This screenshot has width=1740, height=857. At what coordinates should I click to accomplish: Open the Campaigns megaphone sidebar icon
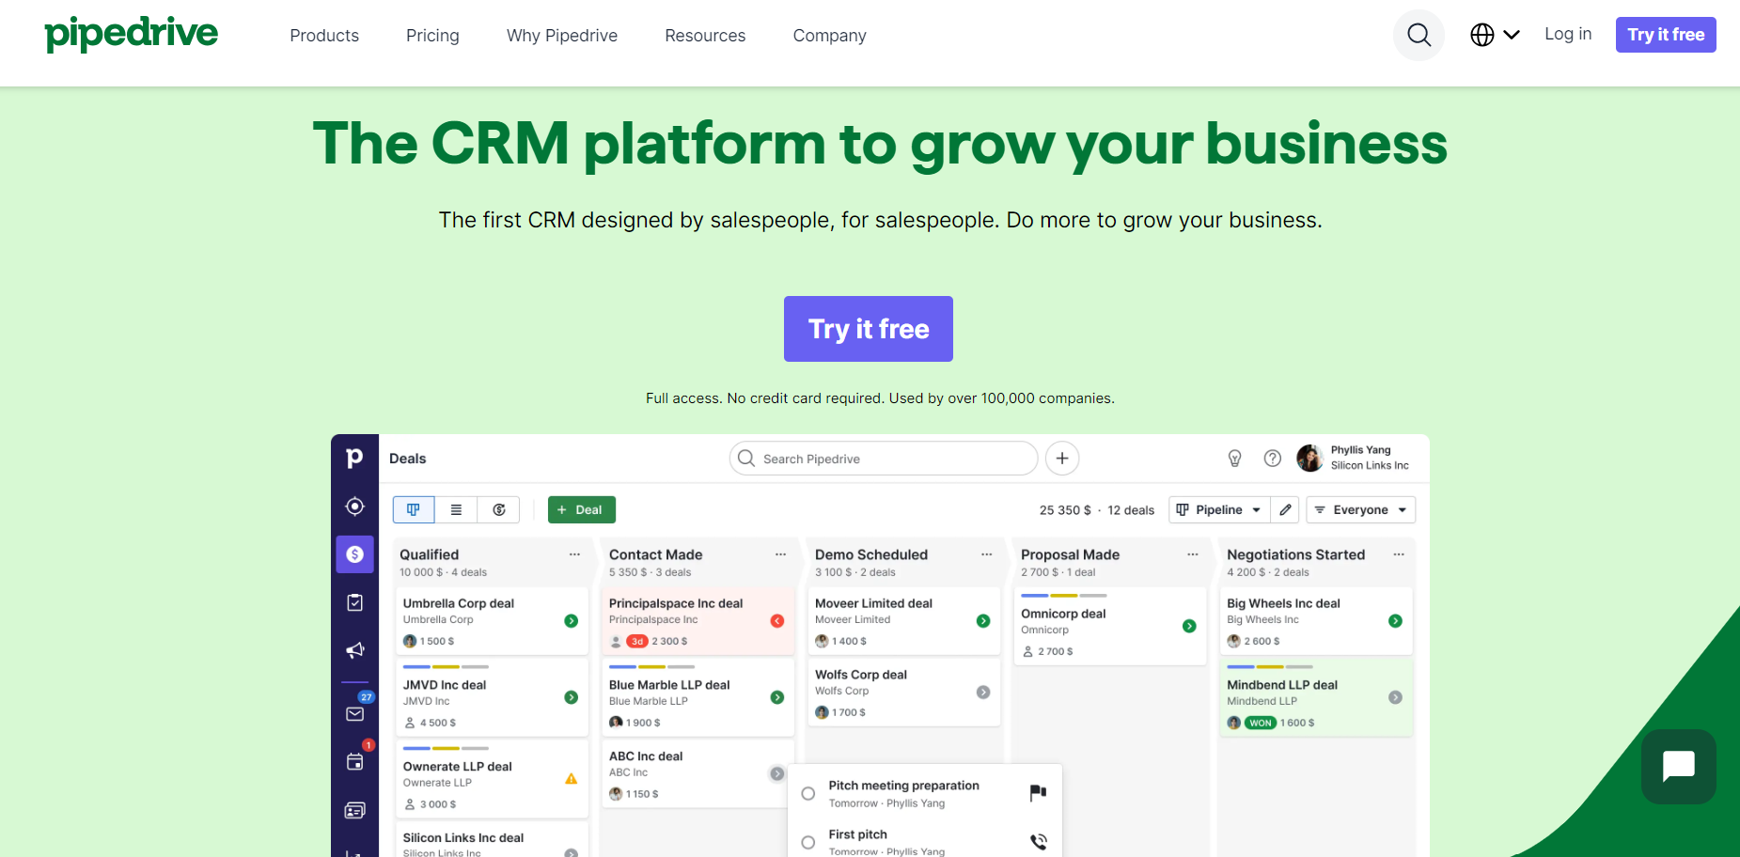[354, 650]
